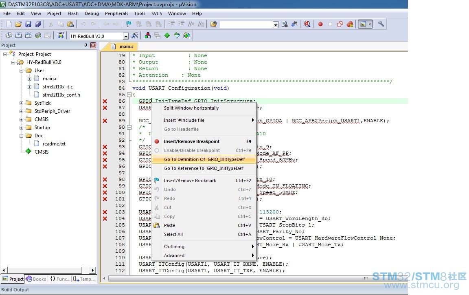Toggle the red Insert Breakpoint toolbar button
The width and height of the screenshot is (469, 295).
[320, 24]
